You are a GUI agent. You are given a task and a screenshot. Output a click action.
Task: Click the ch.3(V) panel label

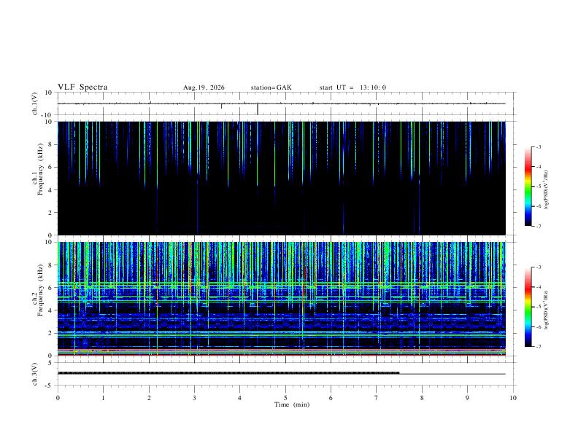tap(35, 375)
